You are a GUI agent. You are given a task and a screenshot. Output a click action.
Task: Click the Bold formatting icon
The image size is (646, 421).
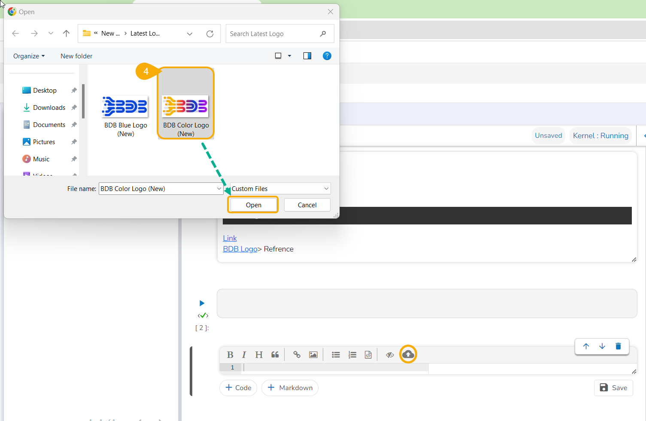click(230, 354)
